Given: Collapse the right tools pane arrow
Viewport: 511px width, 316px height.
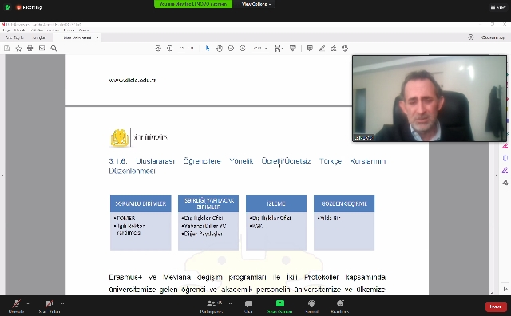Looking at the screenshot, I should pos(497,175).
